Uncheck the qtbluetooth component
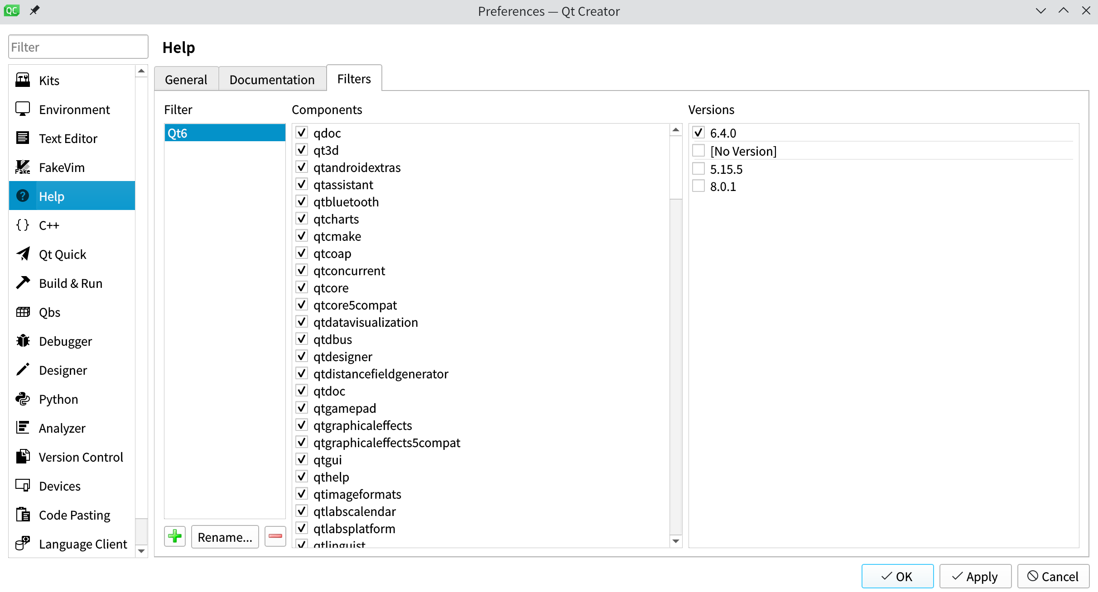 [302, 201]
